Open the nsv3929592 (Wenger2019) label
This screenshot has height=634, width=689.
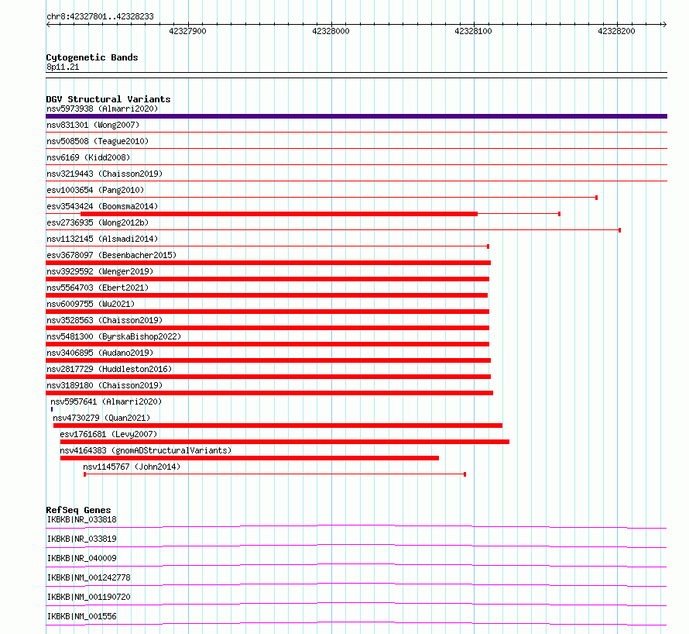(x=100, y=271)
